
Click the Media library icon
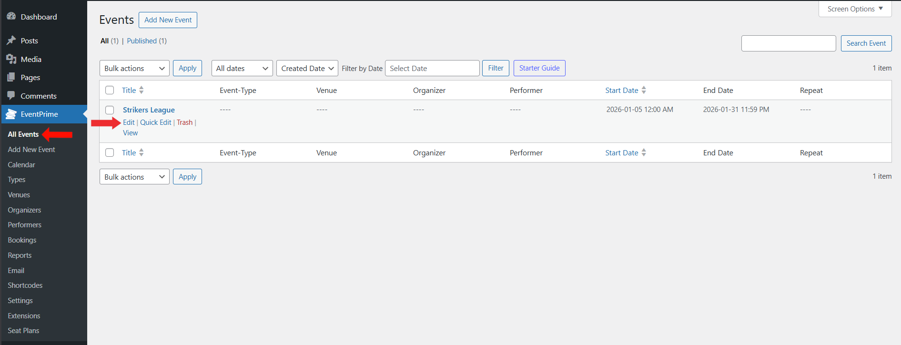[11, 59]
